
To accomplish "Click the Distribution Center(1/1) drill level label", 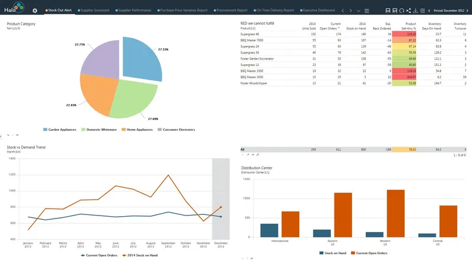I will 255,173.
